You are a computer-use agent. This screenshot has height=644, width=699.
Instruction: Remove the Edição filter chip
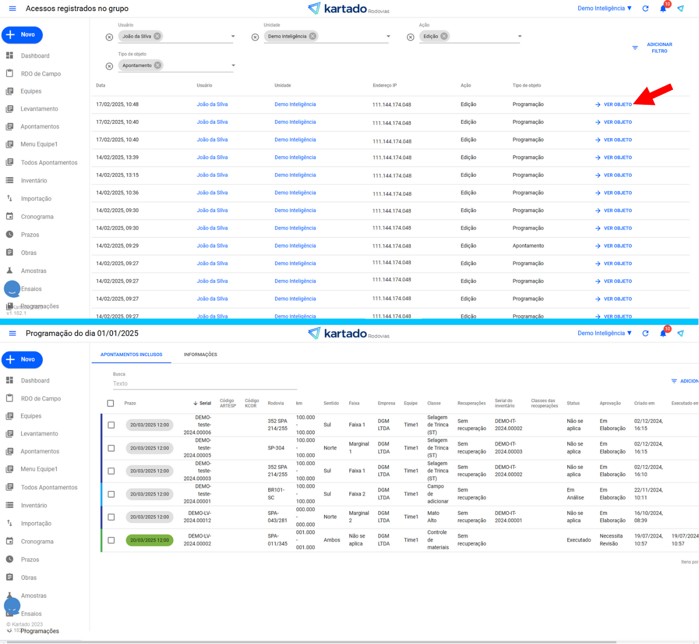[444, 37]
